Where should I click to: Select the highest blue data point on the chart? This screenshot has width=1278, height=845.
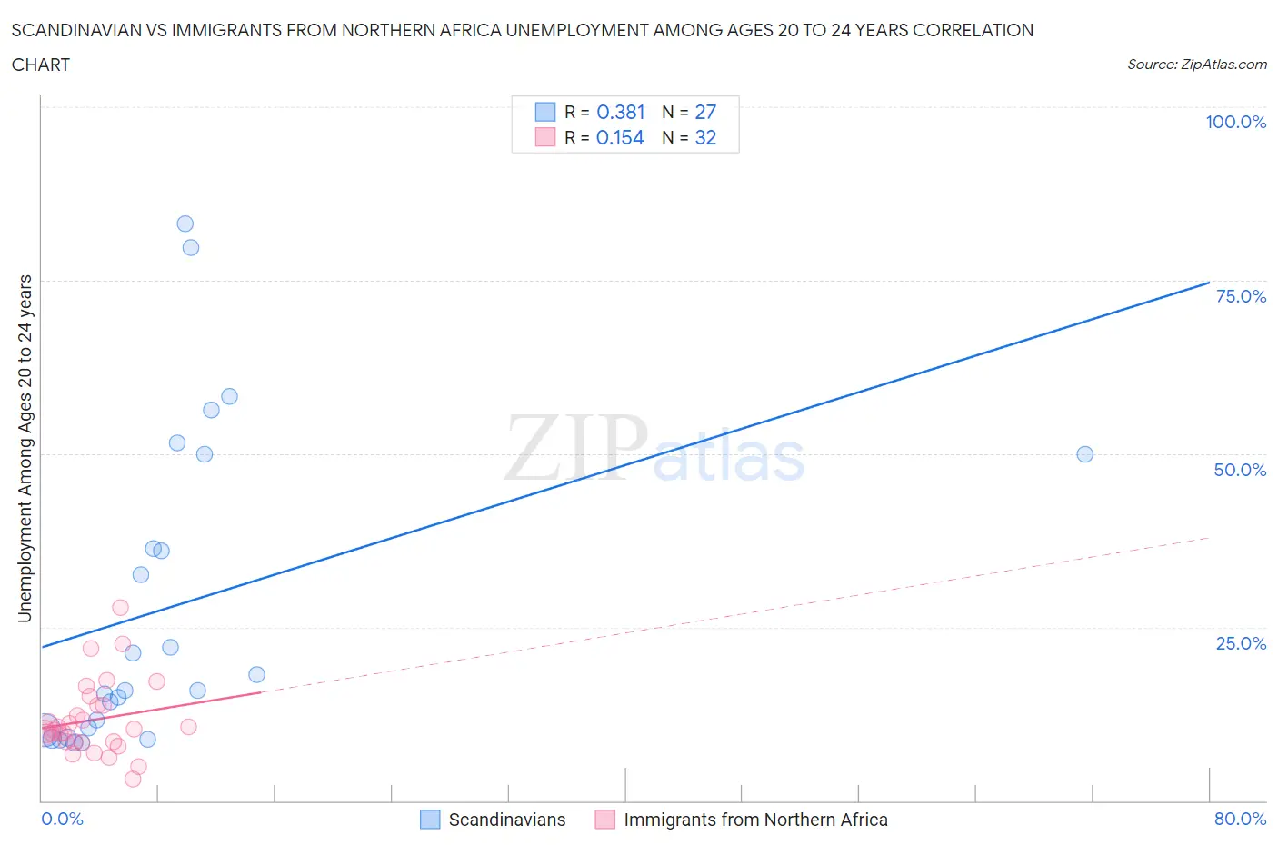(185, 224)
